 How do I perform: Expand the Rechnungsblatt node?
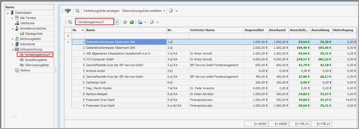point(12,39)
